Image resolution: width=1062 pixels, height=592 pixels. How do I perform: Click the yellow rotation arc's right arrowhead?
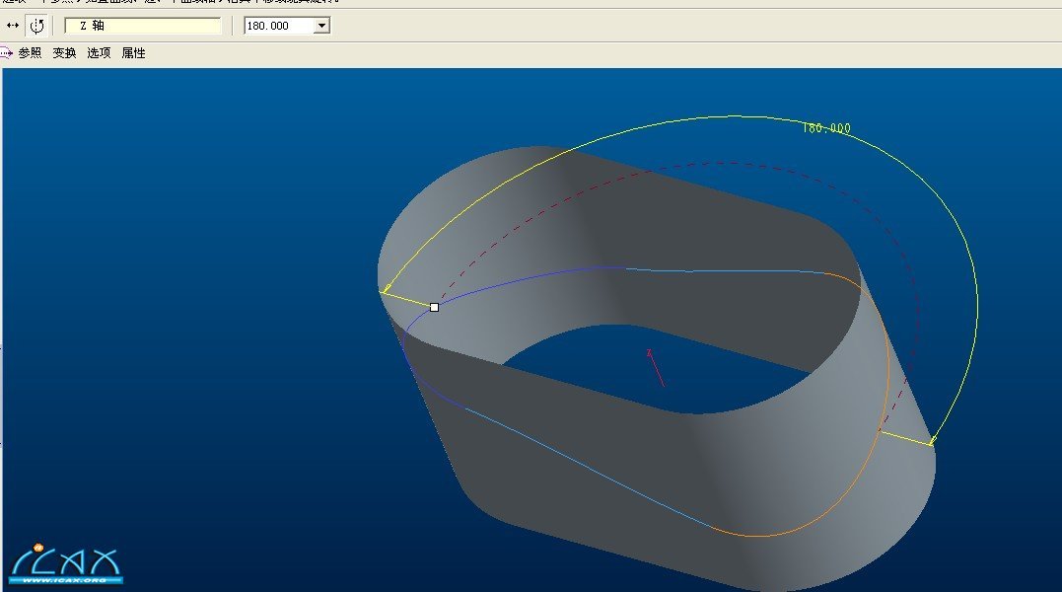tap(932, 441)
